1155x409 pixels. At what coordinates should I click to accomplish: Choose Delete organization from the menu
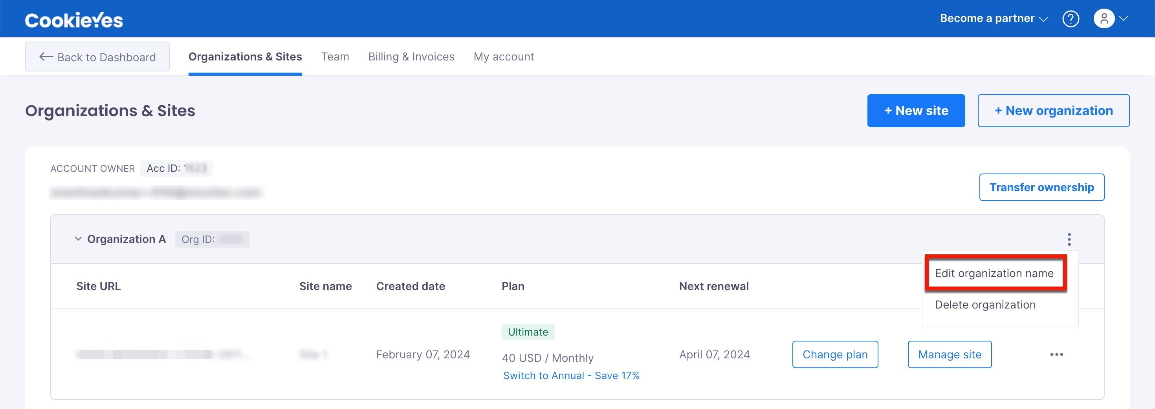pos(985,305)
